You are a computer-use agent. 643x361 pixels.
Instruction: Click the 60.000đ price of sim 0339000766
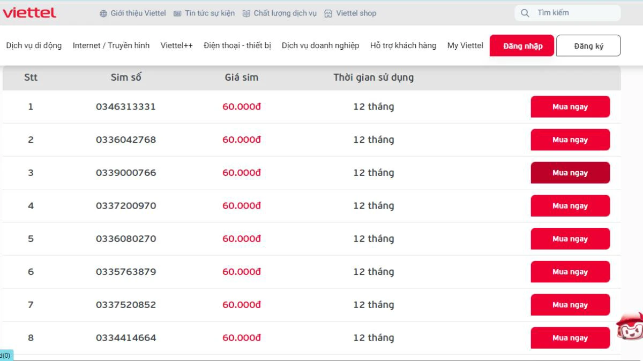click(242, 173)
